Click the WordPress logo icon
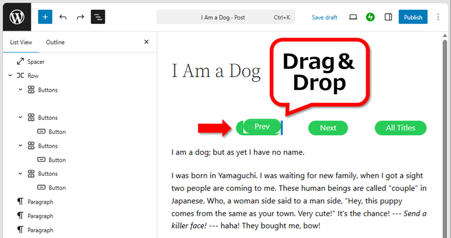The width and height of the screenshot is (451, 238). pyautogui.click(x=17, y=17)
